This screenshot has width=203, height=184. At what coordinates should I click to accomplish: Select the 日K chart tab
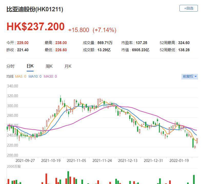click(30, 66)
